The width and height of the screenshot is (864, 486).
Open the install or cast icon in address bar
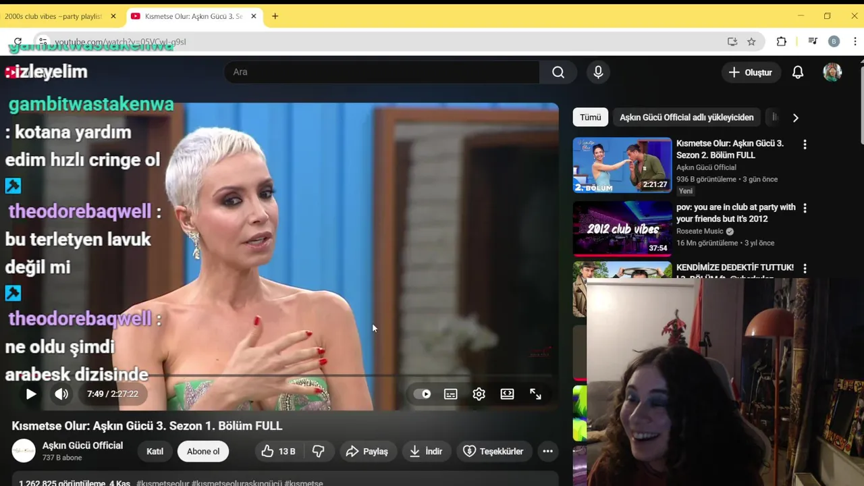point(732,42)
